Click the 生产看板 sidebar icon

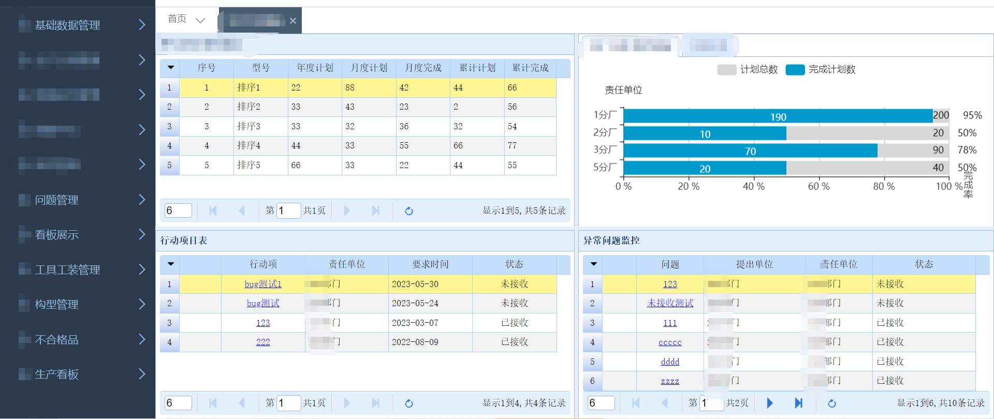coord(25,375)
